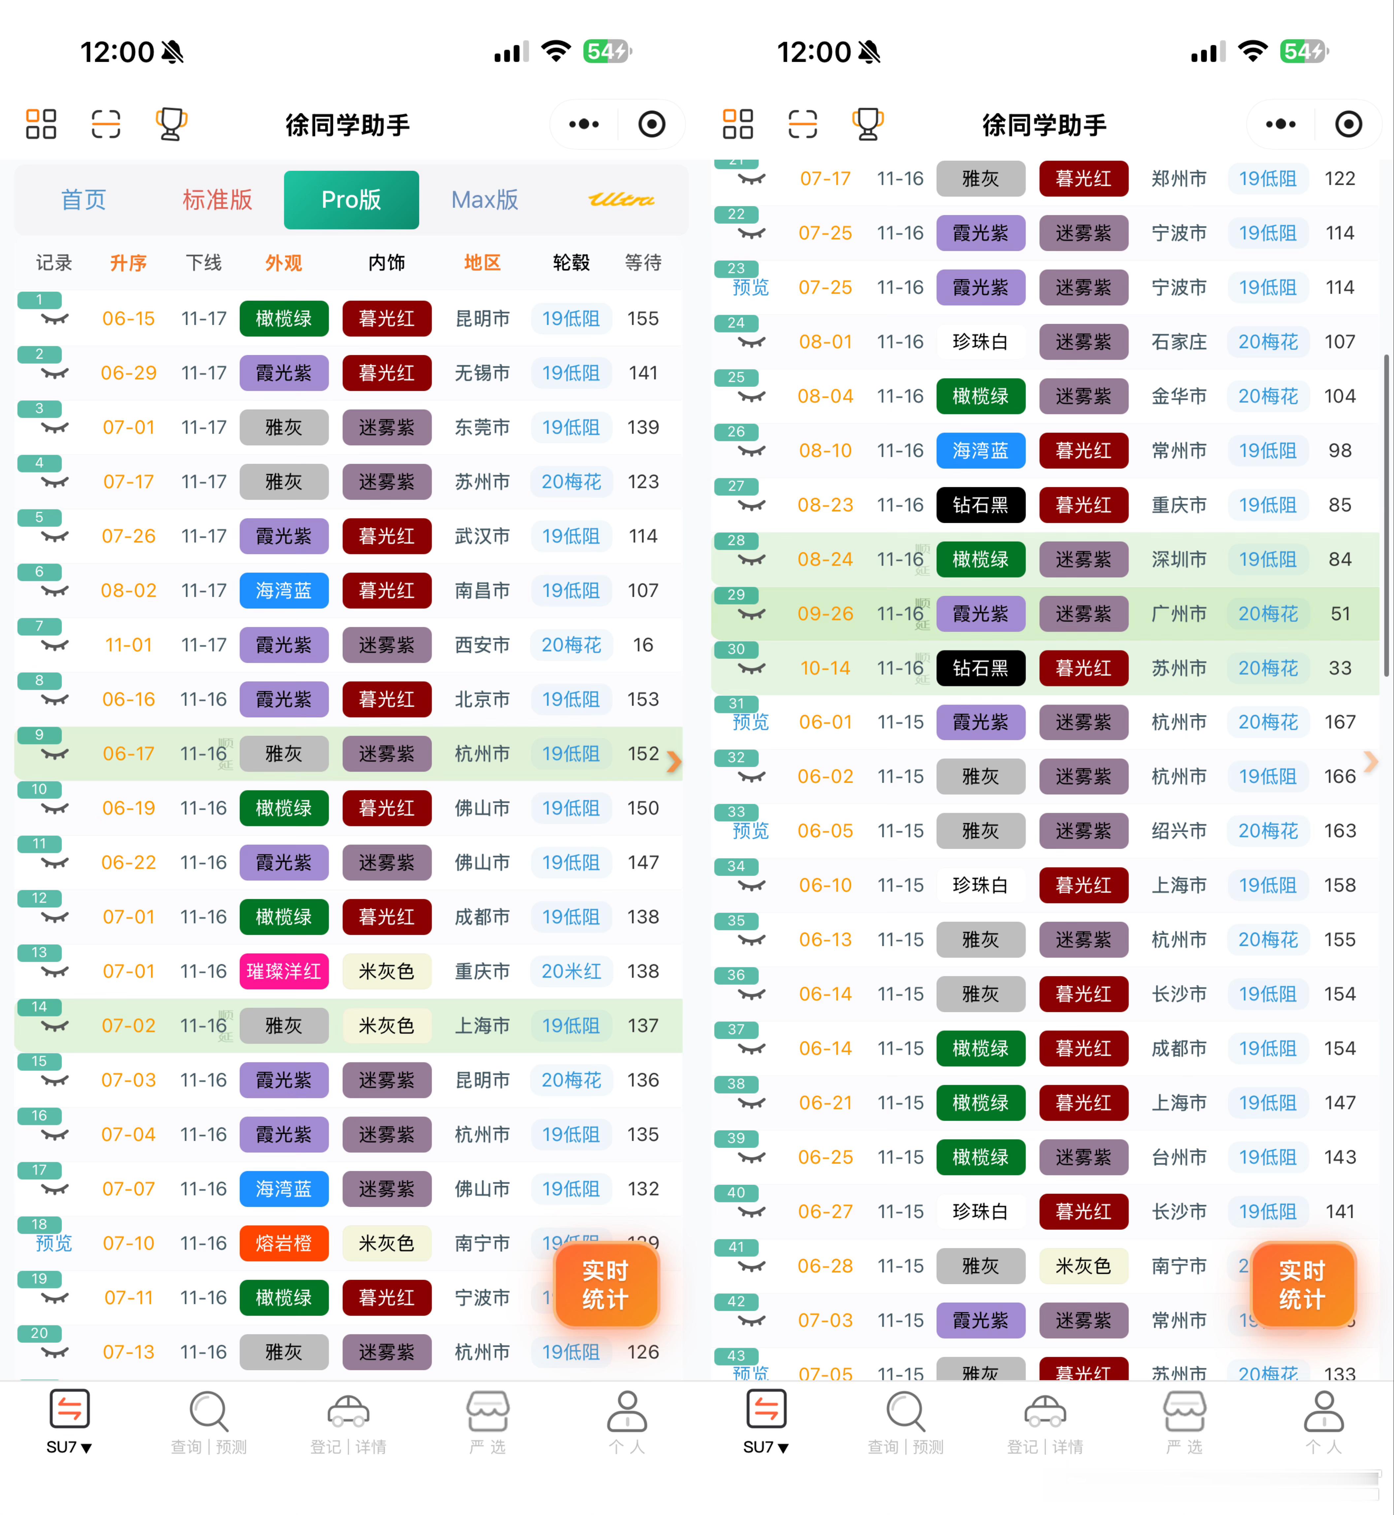Image resolution: width=1394 pixels, height=1515 pixels.
Task: Tap the record circle icon in right header
Action: coord(1348,124)
